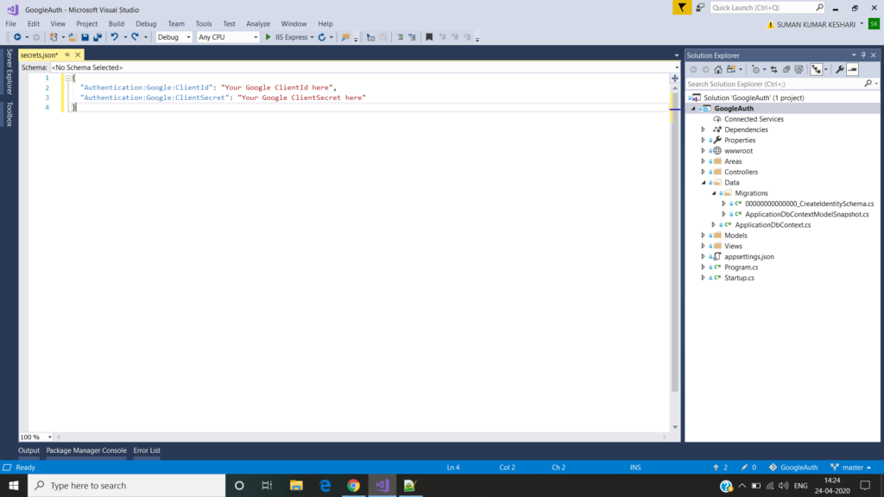Open the Server Explorer side tab

pos(9,72)
